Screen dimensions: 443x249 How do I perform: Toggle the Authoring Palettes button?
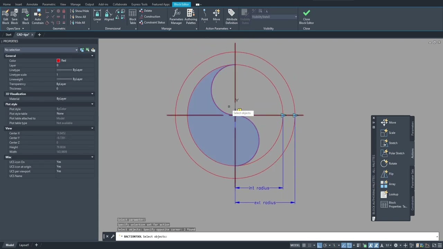(191, 17)
